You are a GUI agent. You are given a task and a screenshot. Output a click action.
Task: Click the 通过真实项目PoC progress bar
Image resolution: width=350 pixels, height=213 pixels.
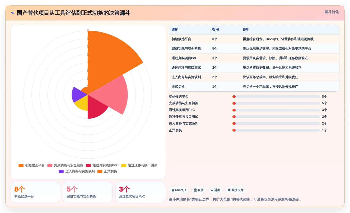pos(276,110)
